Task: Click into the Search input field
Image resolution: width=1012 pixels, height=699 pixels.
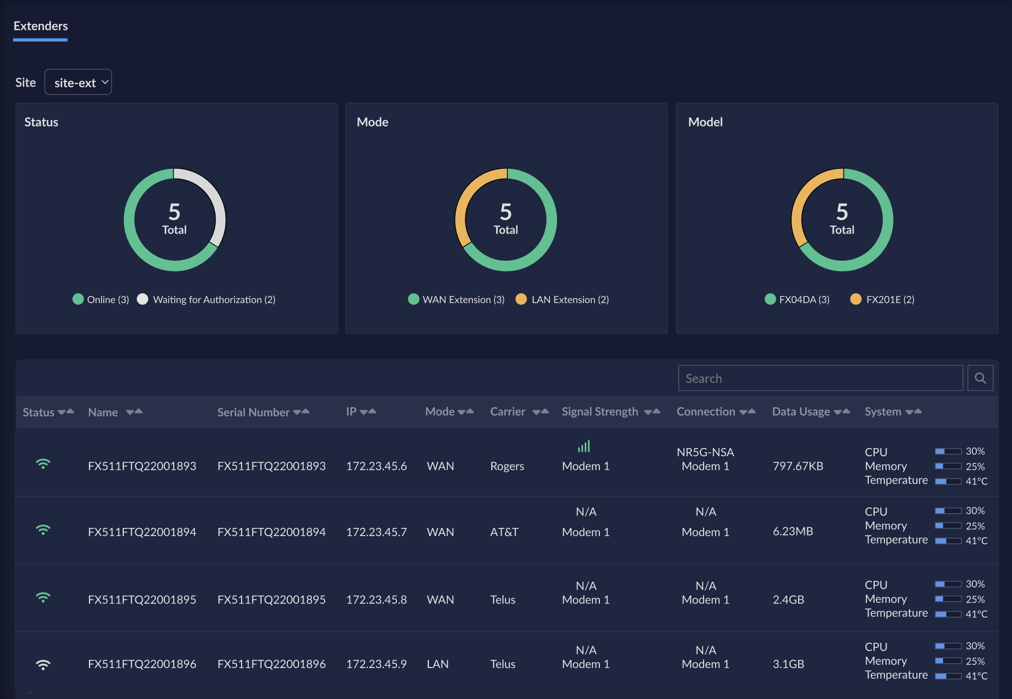Action: click(820, 378)
